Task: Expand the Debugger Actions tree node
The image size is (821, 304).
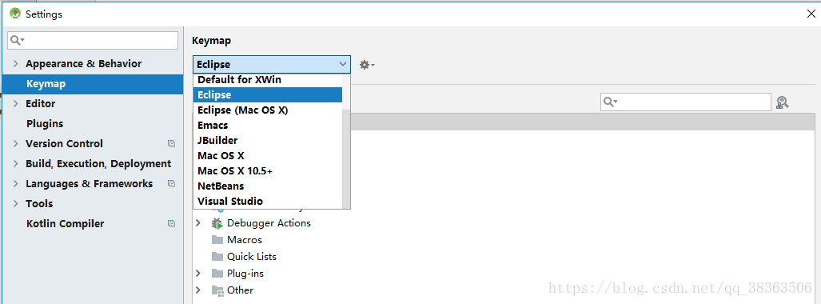Action: tap(198, 223)
